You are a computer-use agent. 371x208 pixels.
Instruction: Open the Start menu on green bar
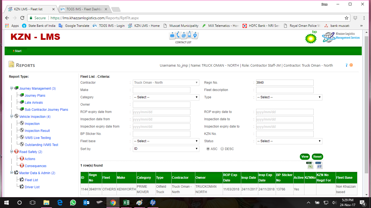(x=17, y=51)
